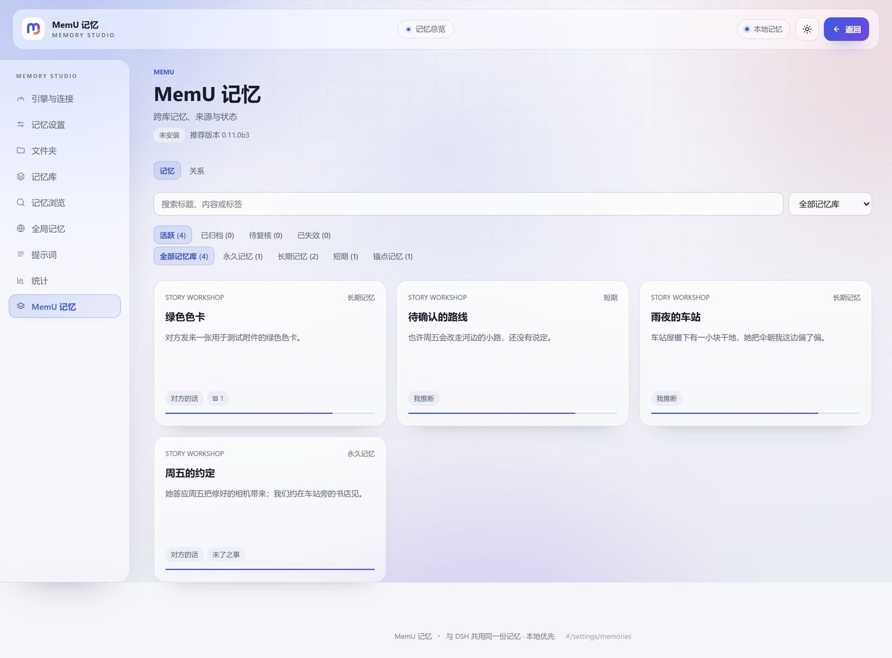Image resolution: width=892 pixels, height=658 pixels.
Task: Filter by 全部记忆库 (4) chip
Action: (x=184, y=257)
